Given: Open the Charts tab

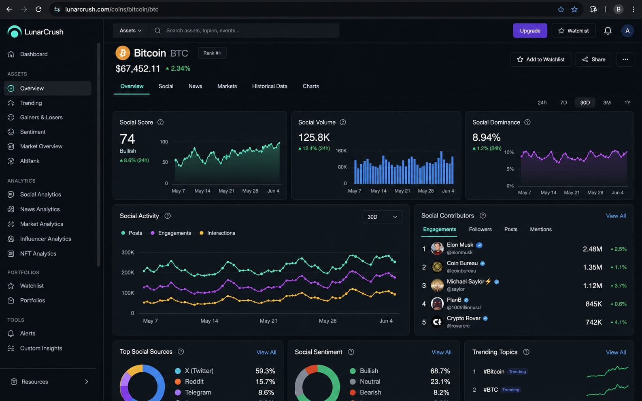Looking at the screenshot, I should point(311,87).
